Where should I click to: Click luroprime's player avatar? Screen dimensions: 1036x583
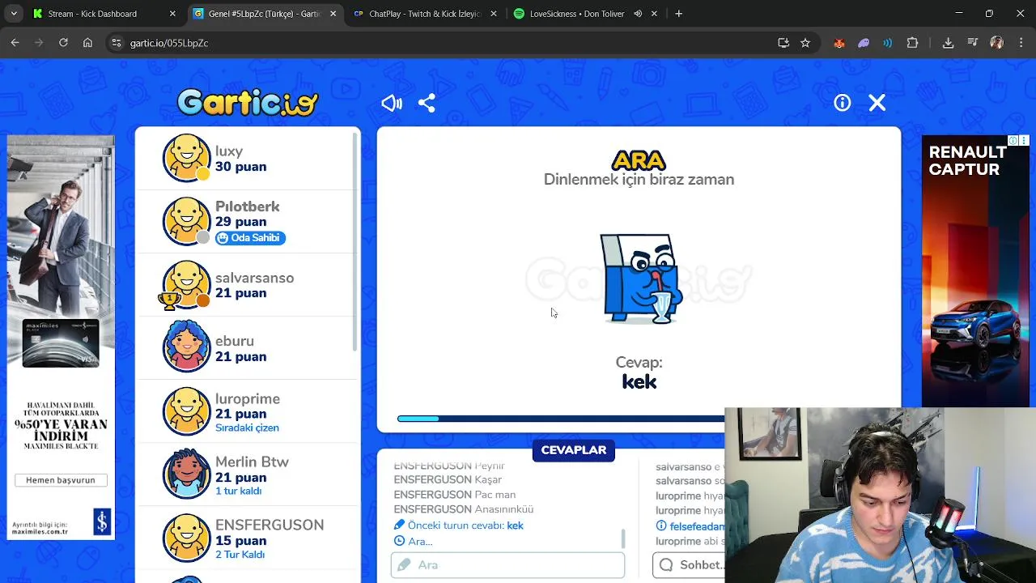(186, 411)
